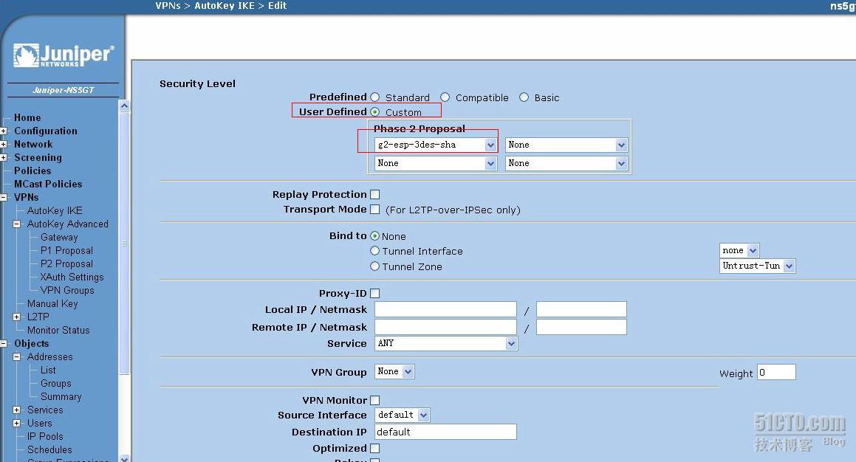Expand the Network tree node
Image resolution: width=856 pixels, height=462 pixels.
coord(3,144)
